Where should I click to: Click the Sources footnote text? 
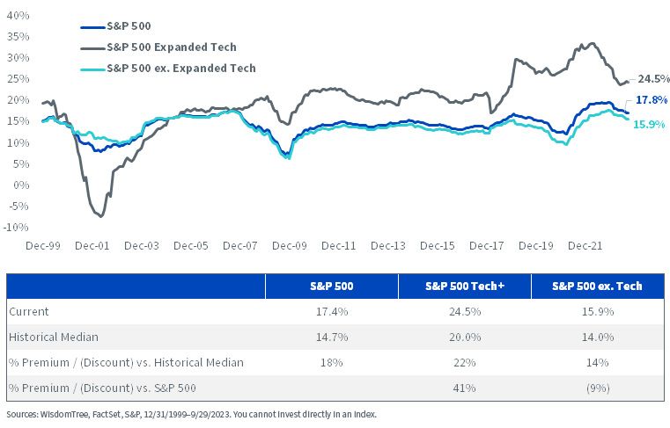point(191,414)
